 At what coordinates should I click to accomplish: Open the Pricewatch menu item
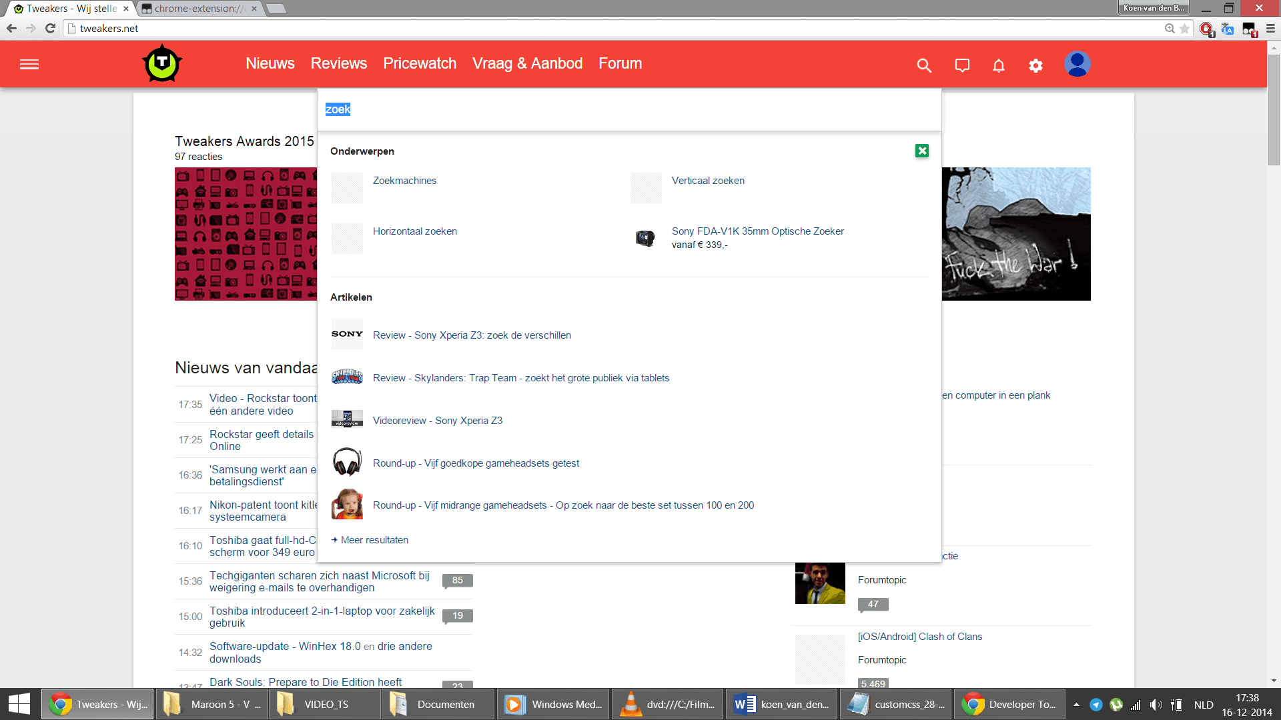point(420,63)
